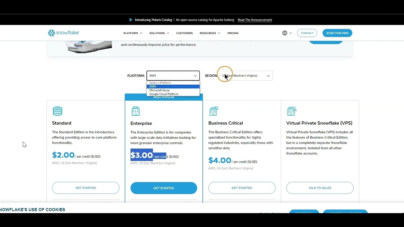Click the PLATFORM: label beside the dropdown

[136, 76]
